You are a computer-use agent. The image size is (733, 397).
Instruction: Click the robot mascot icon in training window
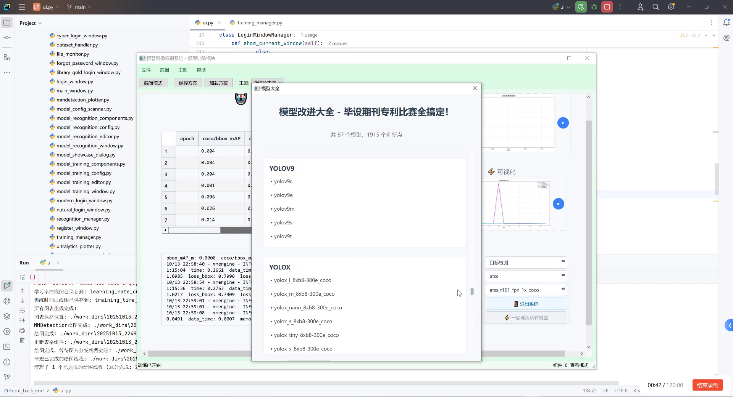241,99
